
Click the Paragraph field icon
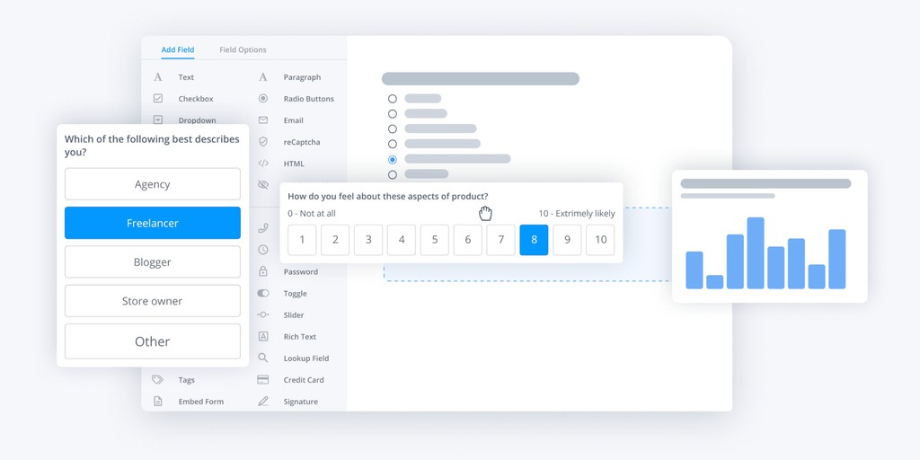tap(263, 77)
